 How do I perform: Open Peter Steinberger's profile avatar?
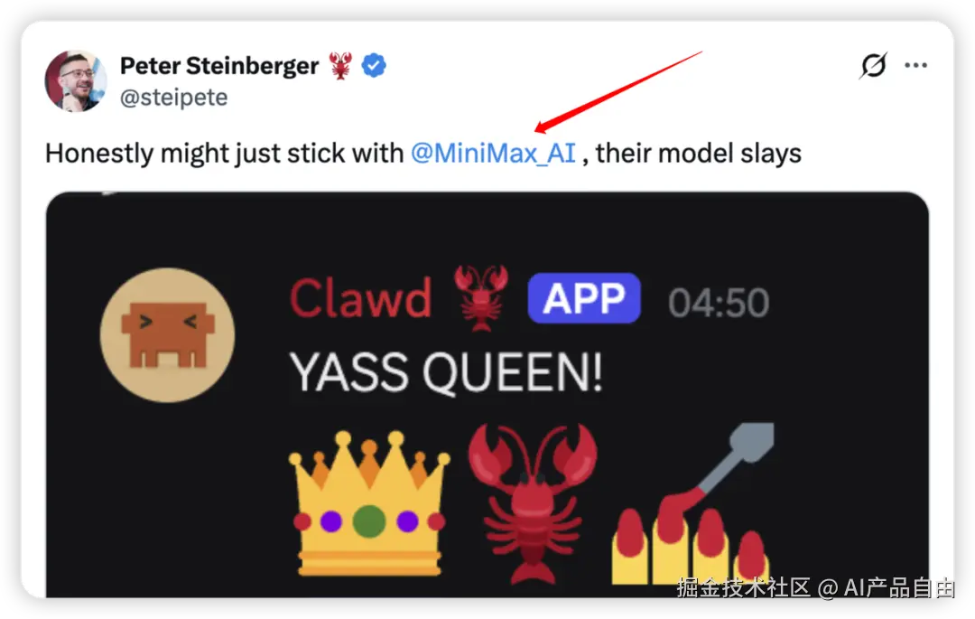coord(76,80)
